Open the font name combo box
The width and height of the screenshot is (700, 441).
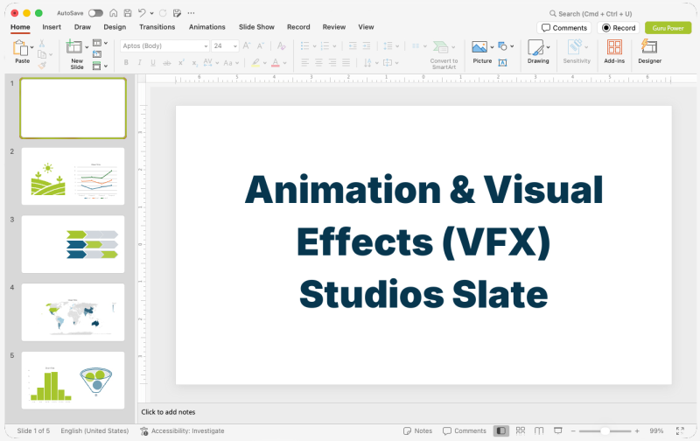[164, 46]
